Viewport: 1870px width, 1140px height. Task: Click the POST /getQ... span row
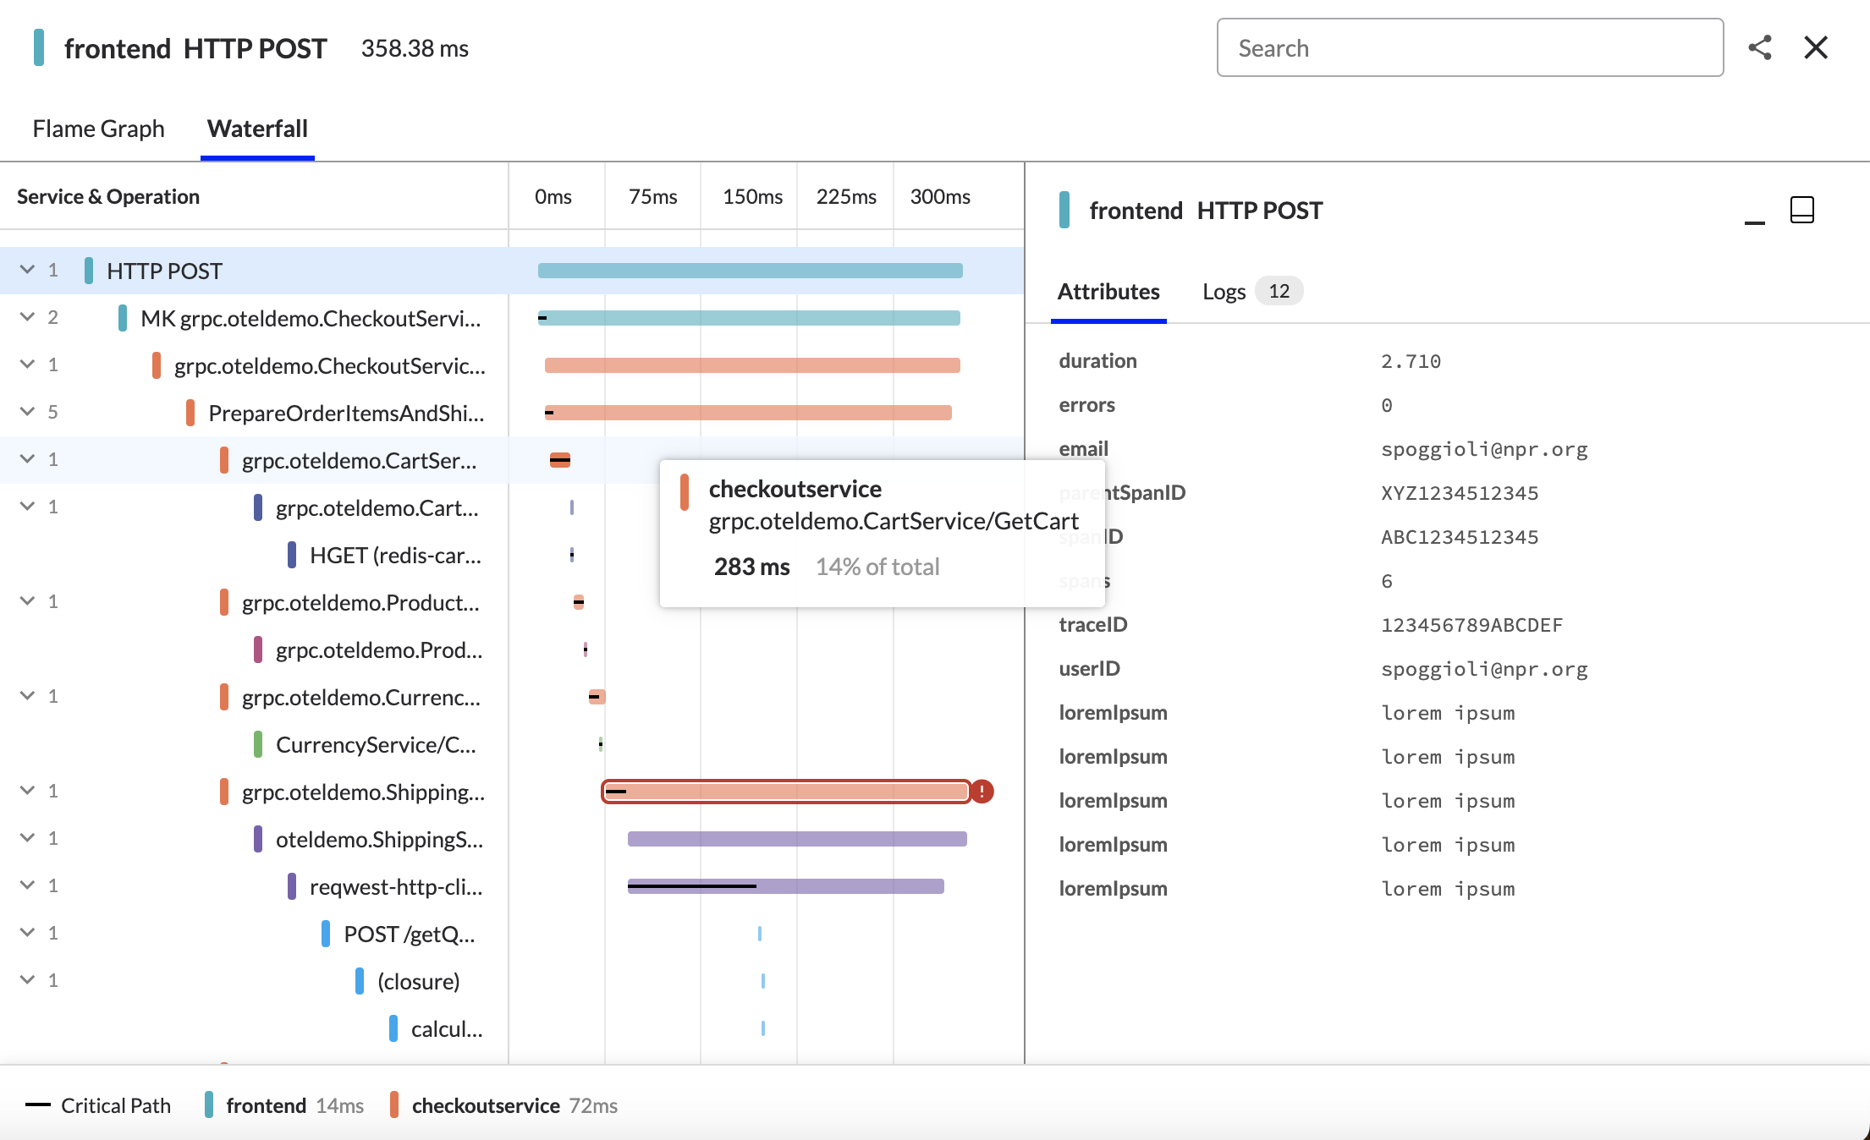(x=409, y=934)
